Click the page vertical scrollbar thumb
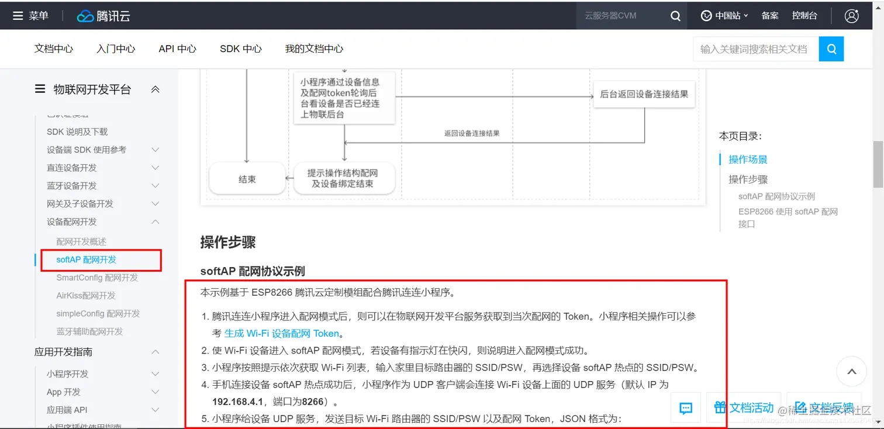The image size is (884, 429). pos(878,164)
